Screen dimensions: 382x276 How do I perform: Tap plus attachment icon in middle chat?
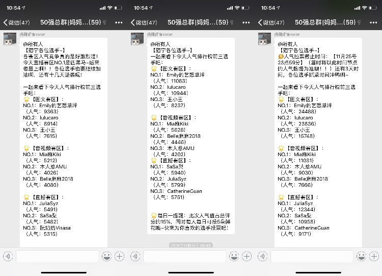pyautogui.click(x=247, y=256)
